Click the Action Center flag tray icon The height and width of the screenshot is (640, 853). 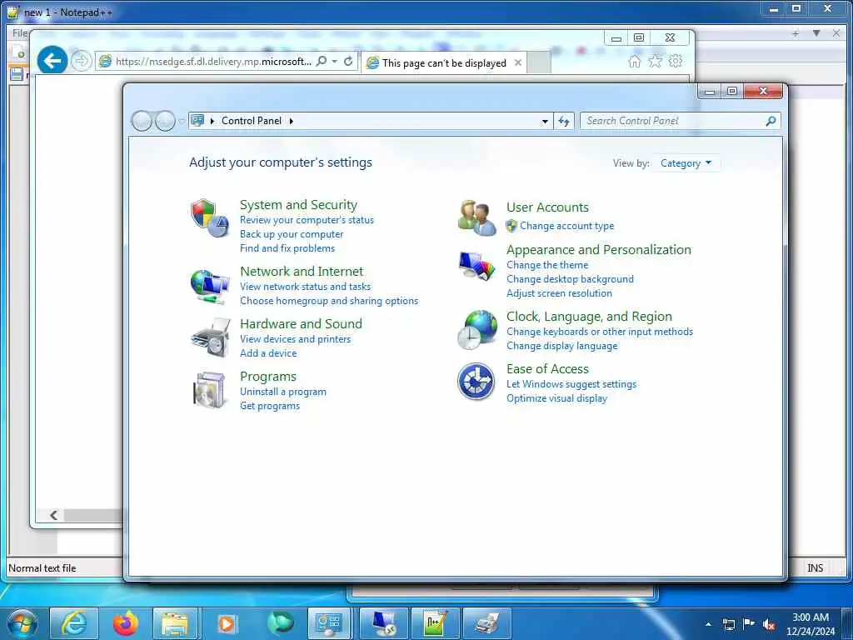point(749,624)
